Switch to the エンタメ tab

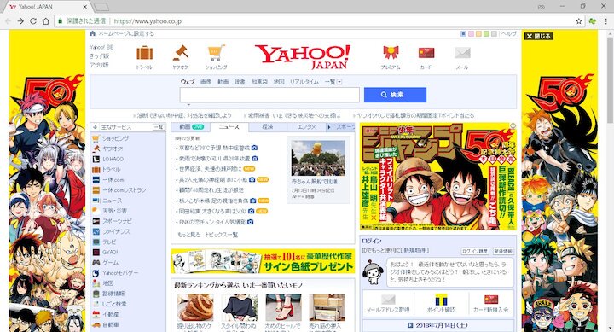[306, 127]
